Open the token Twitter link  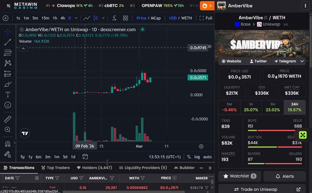(258, 61)
